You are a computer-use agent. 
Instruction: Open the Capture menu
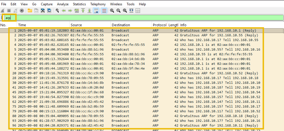(x=47, y=4)
